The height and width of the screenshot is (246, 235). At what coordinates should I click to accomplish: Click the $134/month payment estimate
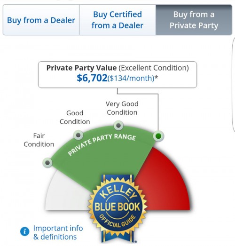point(131,78)
